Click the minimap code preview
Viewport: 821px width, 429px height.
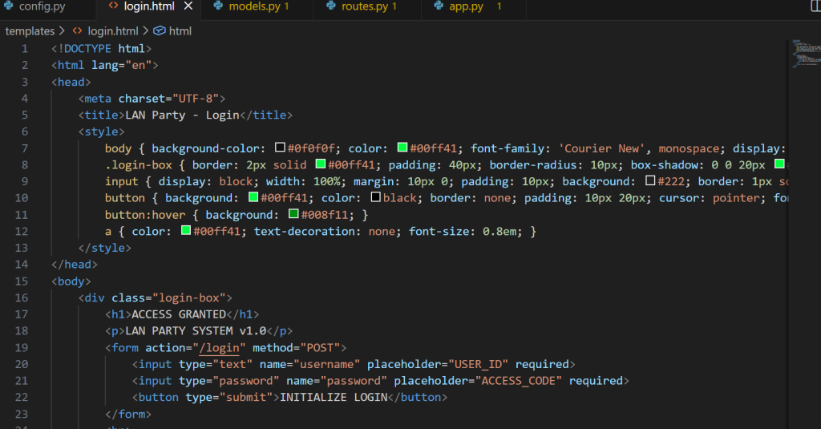(804, 53)
